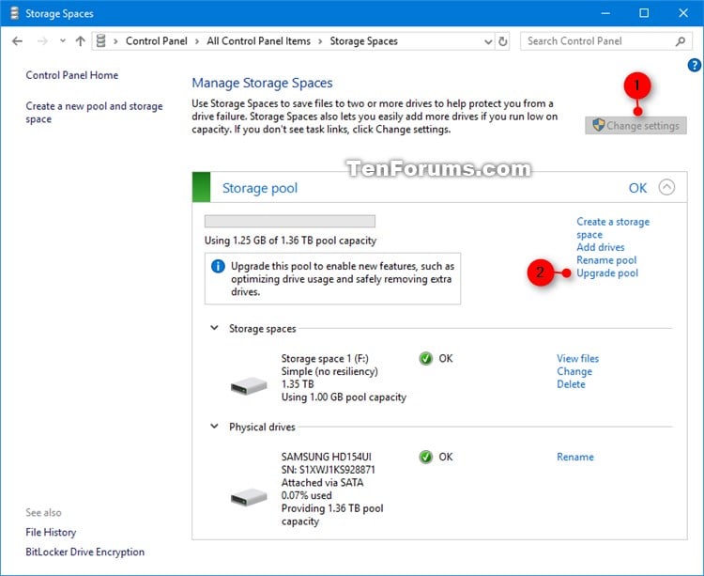Screen dimensions: 704x576
Task: Open the dropdown chevron after Control Panel breadcrumb
Action: 197,41
